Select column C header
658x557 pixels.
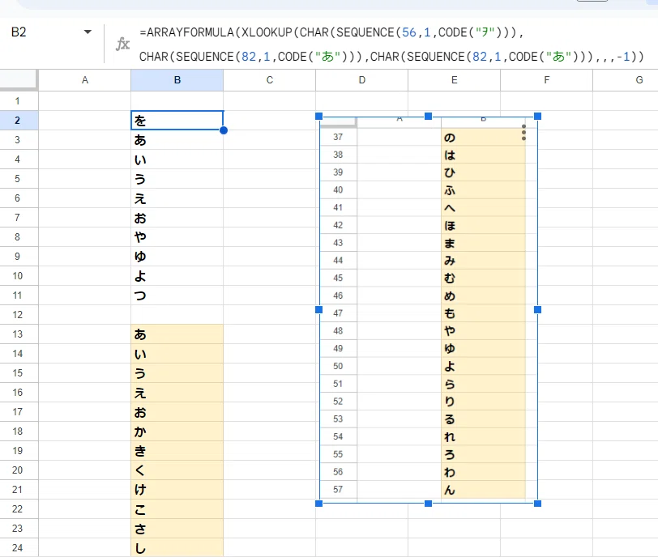coord(269,80)
